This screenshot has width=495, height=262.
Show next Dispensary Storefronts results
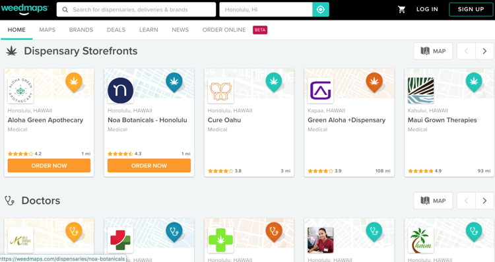coord(484,51)
